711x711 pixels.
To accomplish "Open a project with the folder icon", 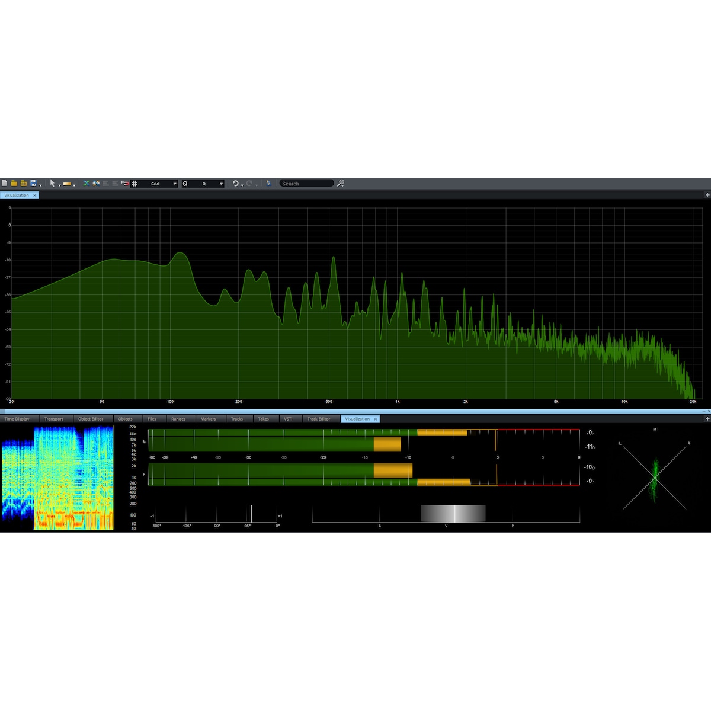I will point(14,184).
